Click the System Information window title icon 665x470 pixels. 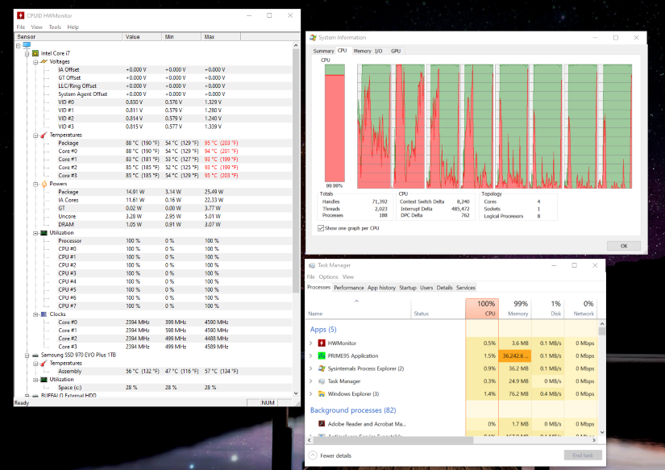313,38
